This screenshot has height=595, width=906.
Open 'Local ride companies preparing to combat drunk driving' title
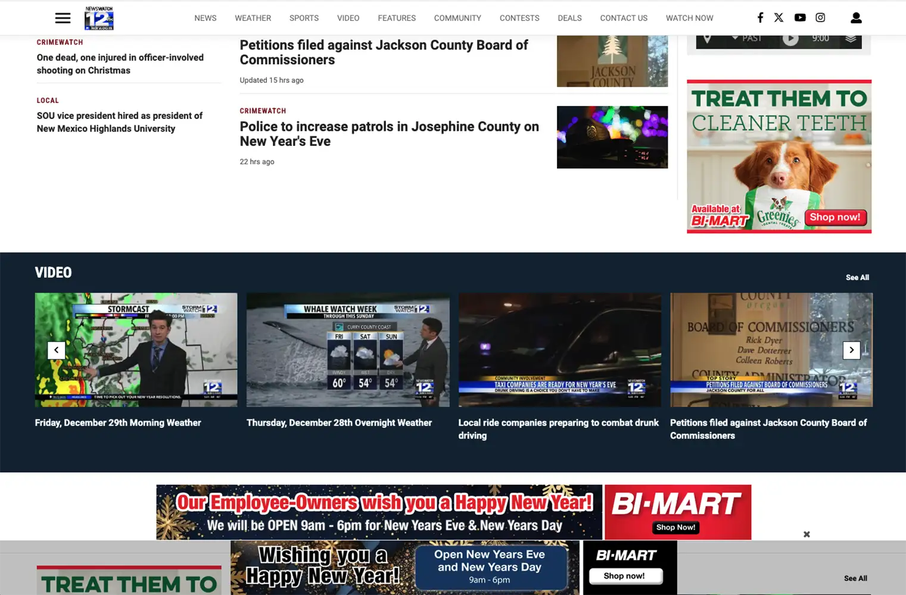[x=558, y=429]
